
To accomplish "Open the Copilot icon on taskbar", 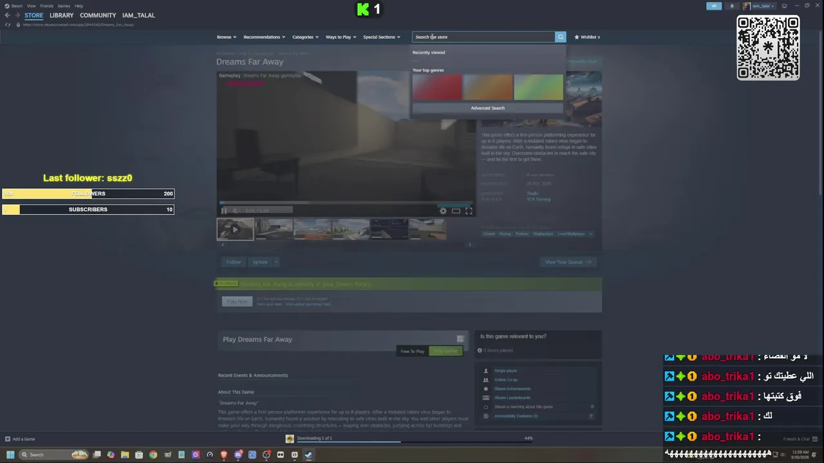I will click(111, 455).
